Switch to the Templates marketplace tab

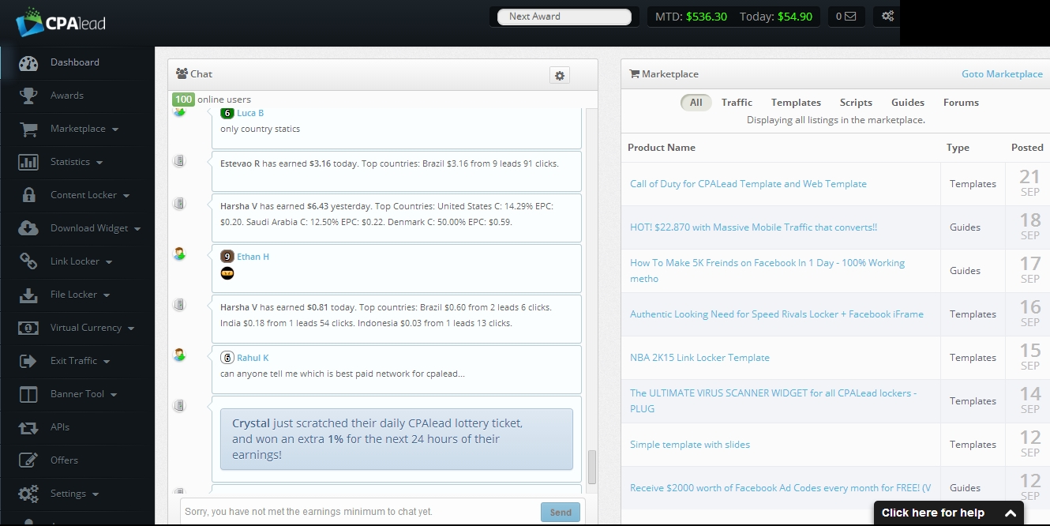point(796,103)
